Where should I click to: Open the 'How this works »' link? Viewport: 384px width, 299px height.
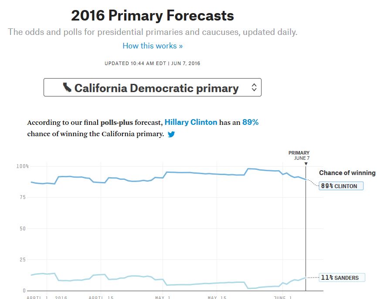click(152, 46)
